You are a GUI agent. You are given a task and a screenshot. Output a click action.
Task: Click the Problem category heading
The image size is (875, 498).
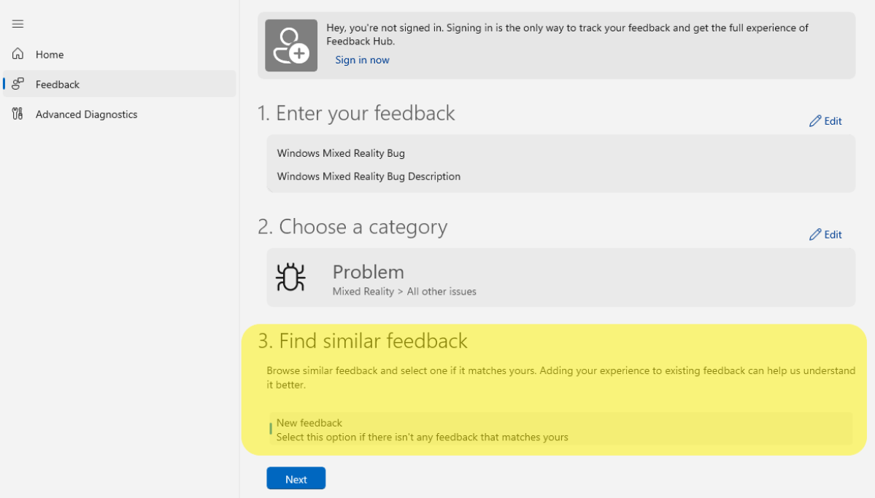click(369, 272)
